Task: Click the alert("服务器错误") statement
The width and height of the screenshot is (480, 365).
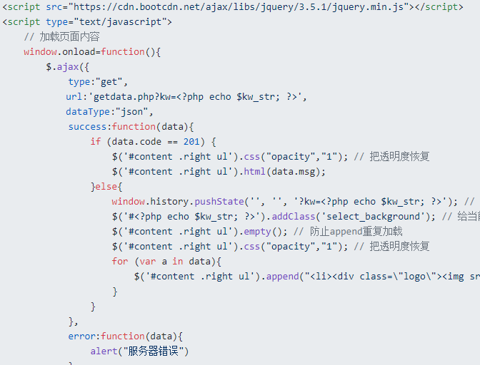Action: click(x=139, y=351)
